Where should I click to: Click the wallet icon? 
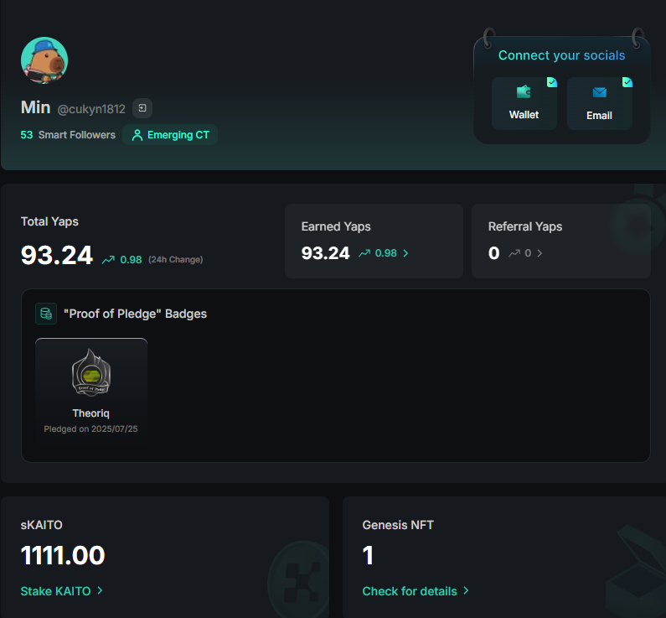(x=524, y=91)
